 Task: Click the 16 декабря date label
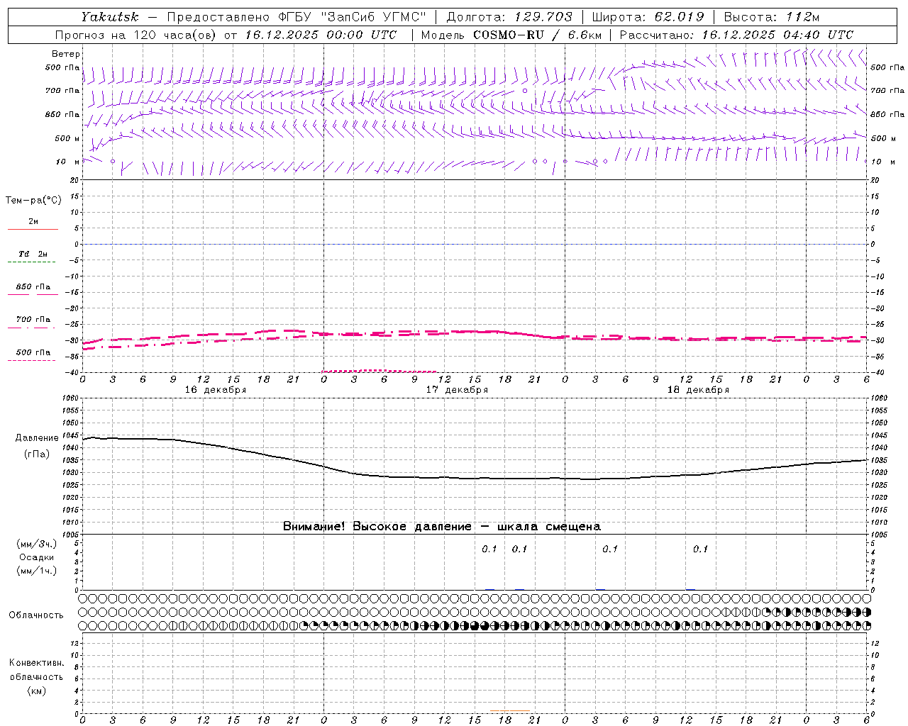click(216, 390)
